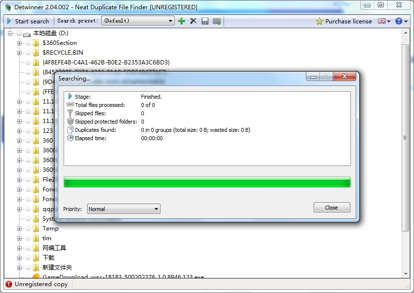Viewport: 414px width, 293px height.
Task: Click the $360Section folder icon
Action: [x=36, y=43]
